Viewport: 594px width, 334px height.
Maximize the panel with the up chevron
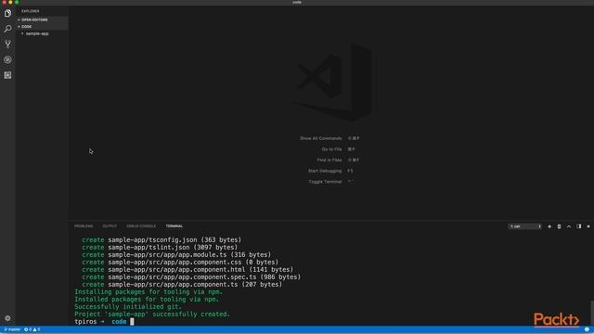coord(569,226)
